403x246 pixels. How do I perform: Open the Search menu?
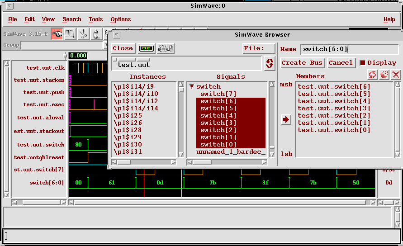tap(72, 19)
